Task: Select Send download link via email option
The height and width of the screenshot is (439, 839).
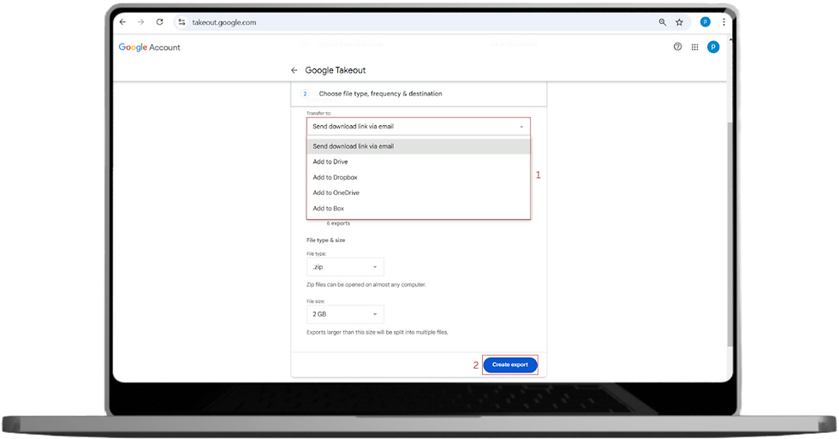Action: tap(419, 146)
